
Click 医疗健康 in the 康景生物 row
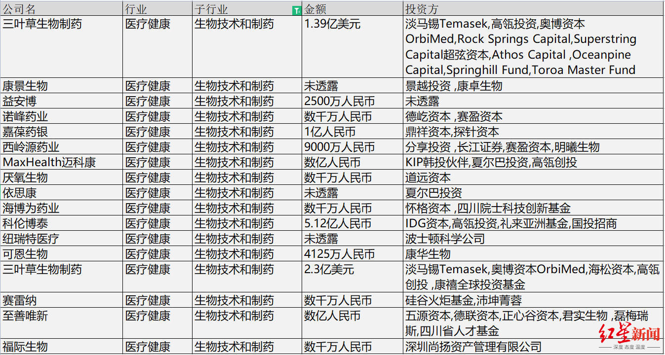click(157, 86)
